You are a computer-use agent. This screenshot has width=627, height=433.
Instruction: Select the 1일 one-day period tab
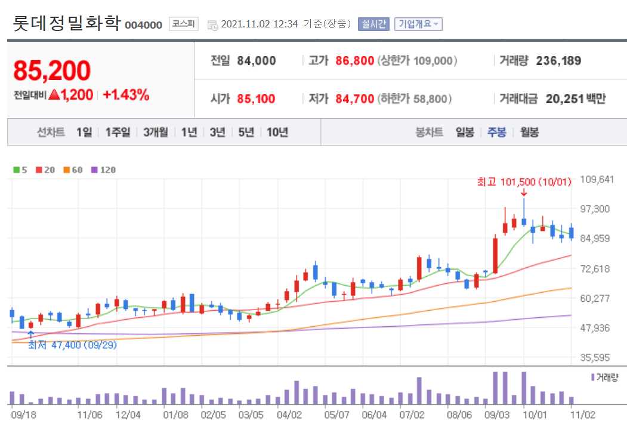pyautogui.click(x=84, y=133)
